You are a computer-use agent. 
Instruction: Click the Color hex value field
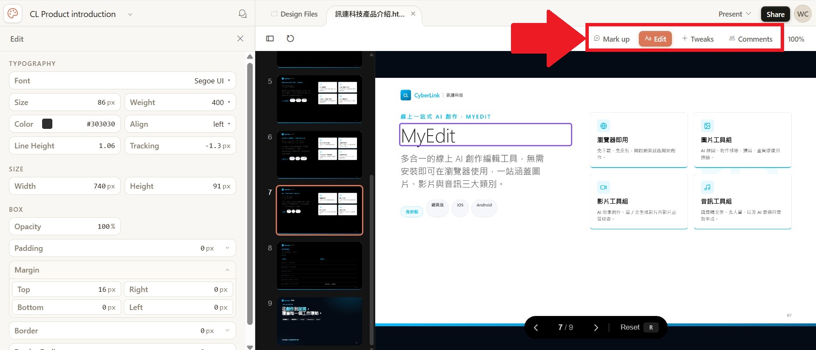click(x=100, y=124)
